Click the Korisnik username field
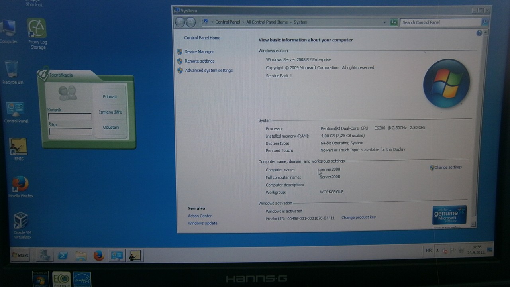Screen dimensions: 510x287 point(70,117)
